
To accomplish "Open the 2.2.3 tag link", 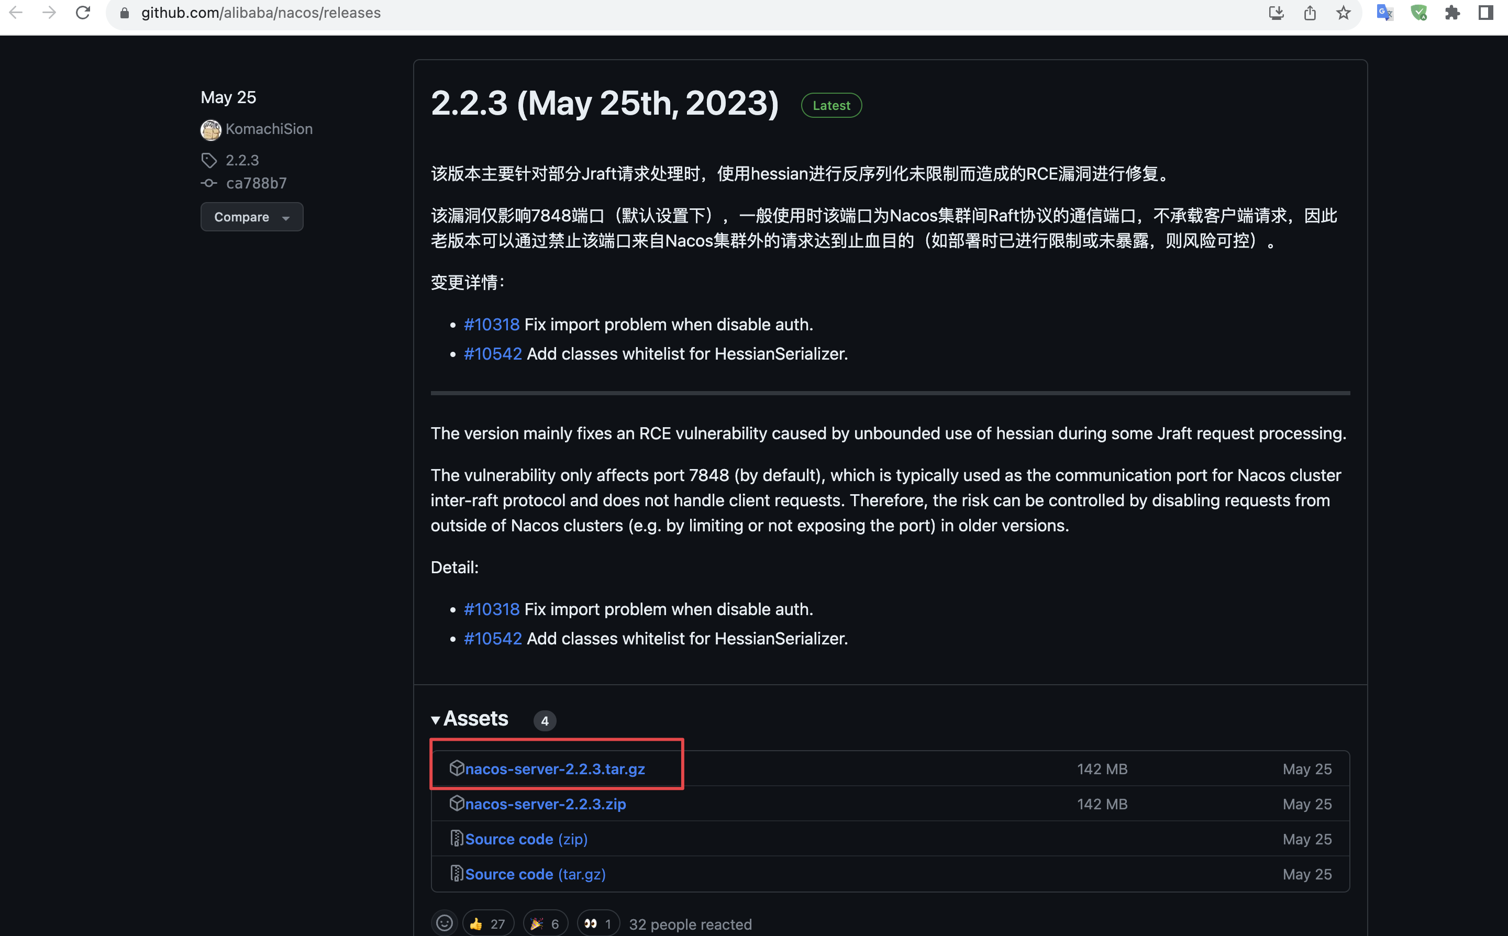I will (x=242, y=160).
